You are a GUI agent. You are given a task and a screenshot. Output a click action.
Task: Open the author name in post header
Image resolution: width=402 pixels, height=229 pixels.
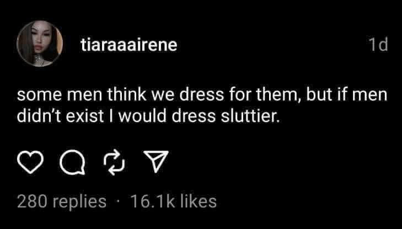129,45
